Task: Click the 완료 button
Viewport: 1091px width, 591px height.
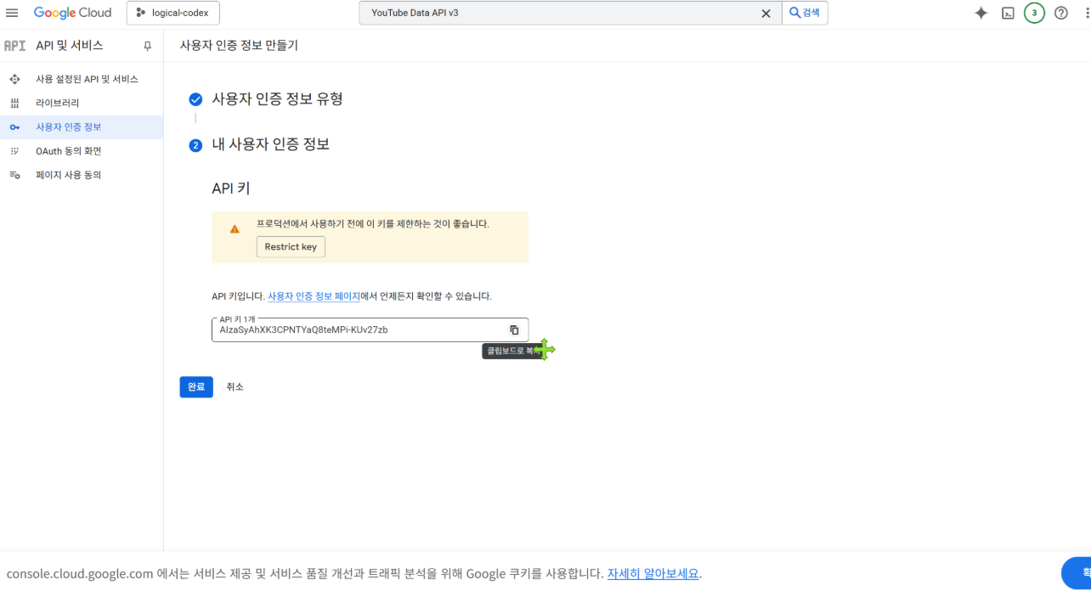Action: click(196, 386)
